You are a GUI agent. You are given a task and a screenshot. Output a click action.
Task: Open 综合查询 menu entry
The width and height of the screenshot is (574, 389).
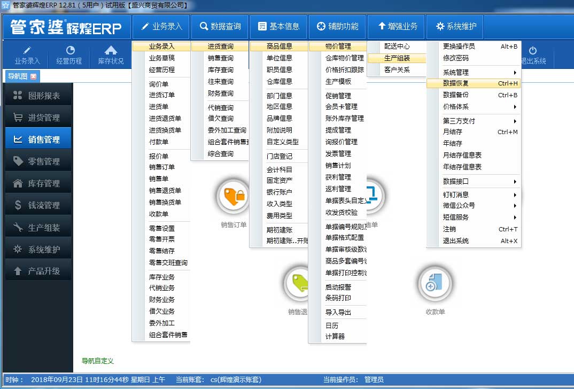220,154
